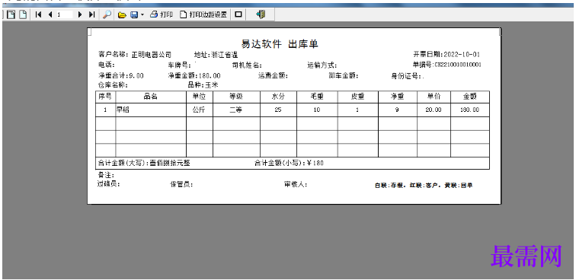Click unit cell 公斤

pos(199,110)
